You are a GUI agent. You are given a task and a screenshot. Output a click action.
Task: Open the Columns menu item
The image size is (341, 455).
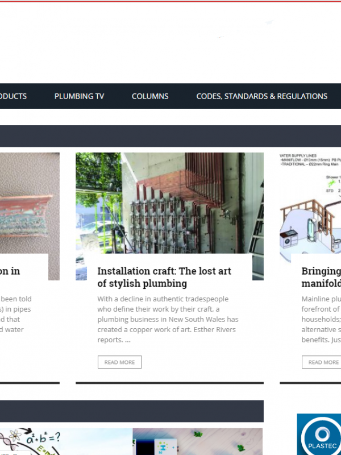(150, 96)
